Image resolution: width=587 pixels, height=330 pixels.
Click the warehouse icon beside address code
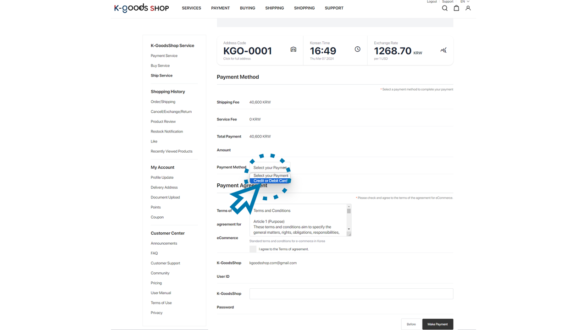pyautogui.click(x=293, y=49)
